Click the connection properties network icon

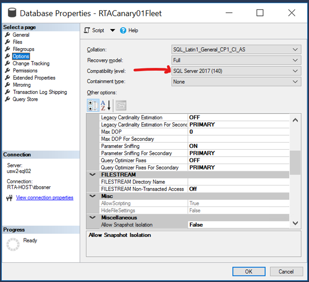pos(9,198)
